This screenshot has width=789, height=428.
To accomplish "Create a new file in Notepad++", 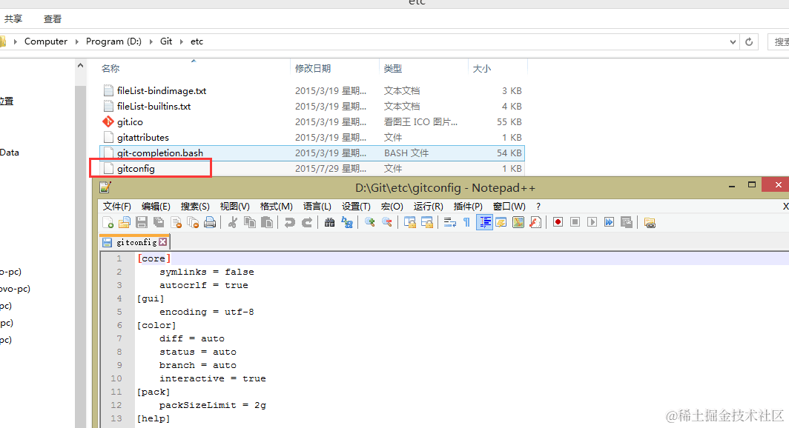I will [108, 222].
